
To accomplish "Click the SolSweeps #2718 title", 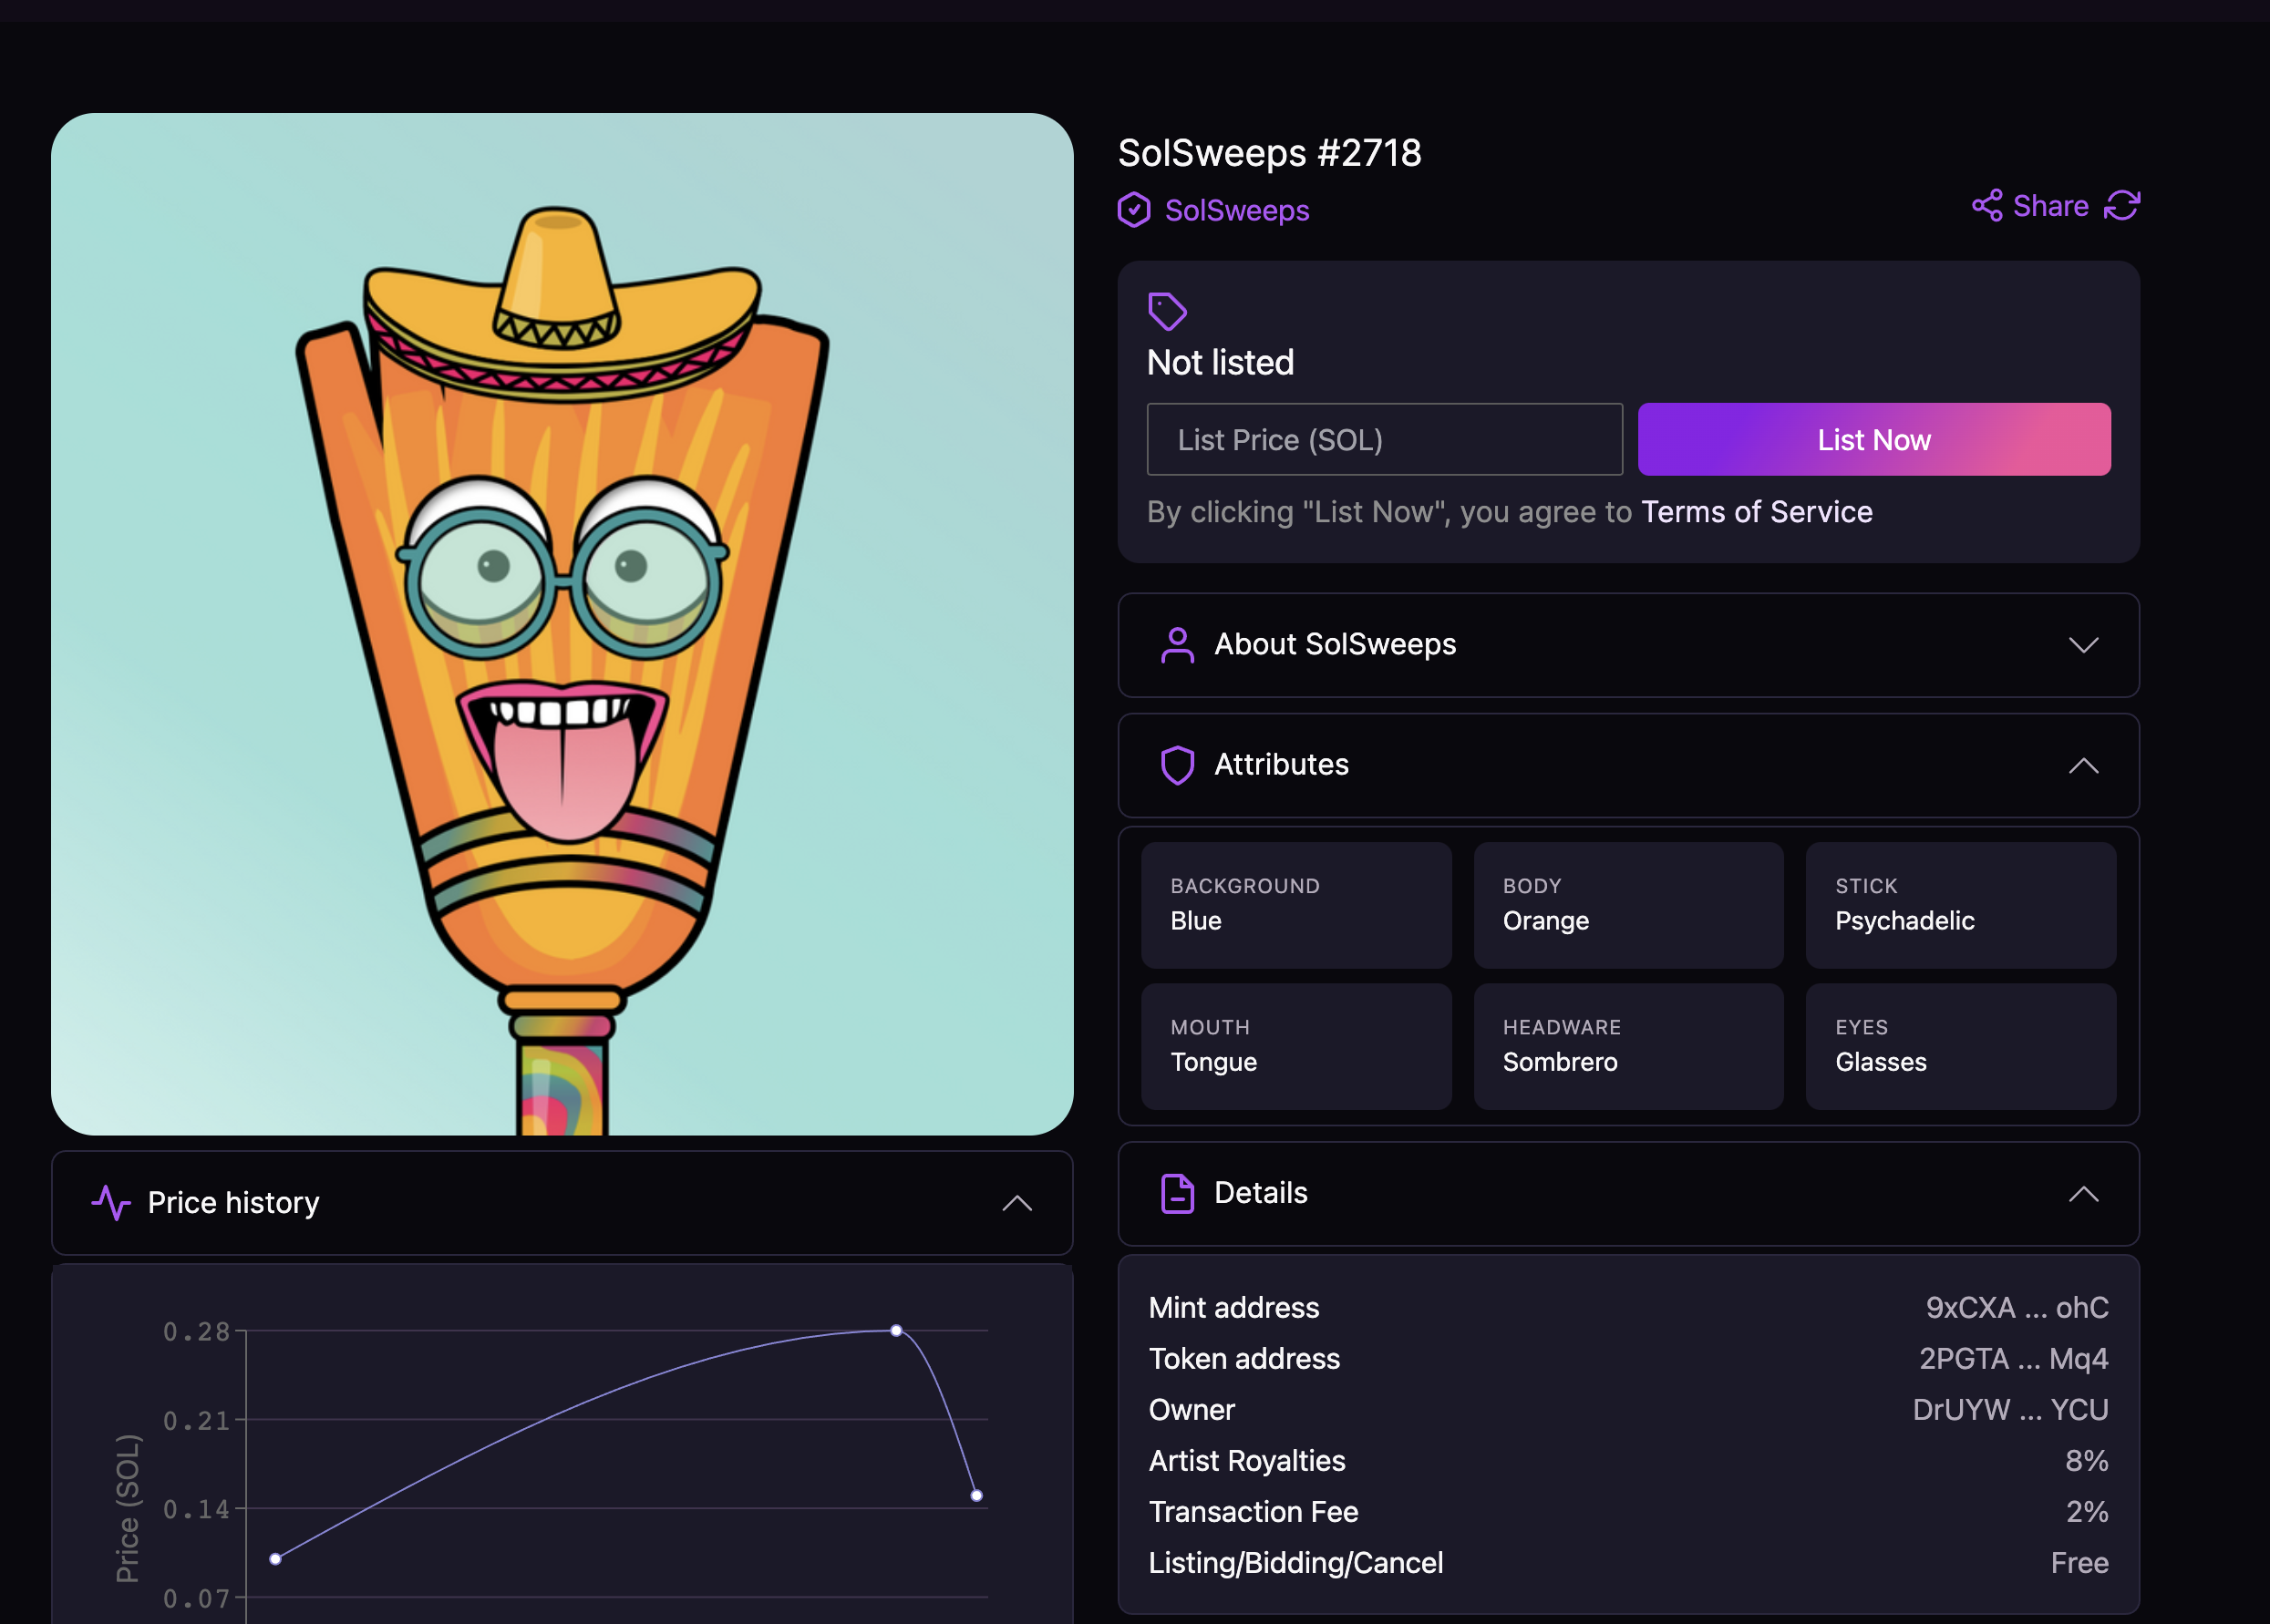I will [1269, 153].
